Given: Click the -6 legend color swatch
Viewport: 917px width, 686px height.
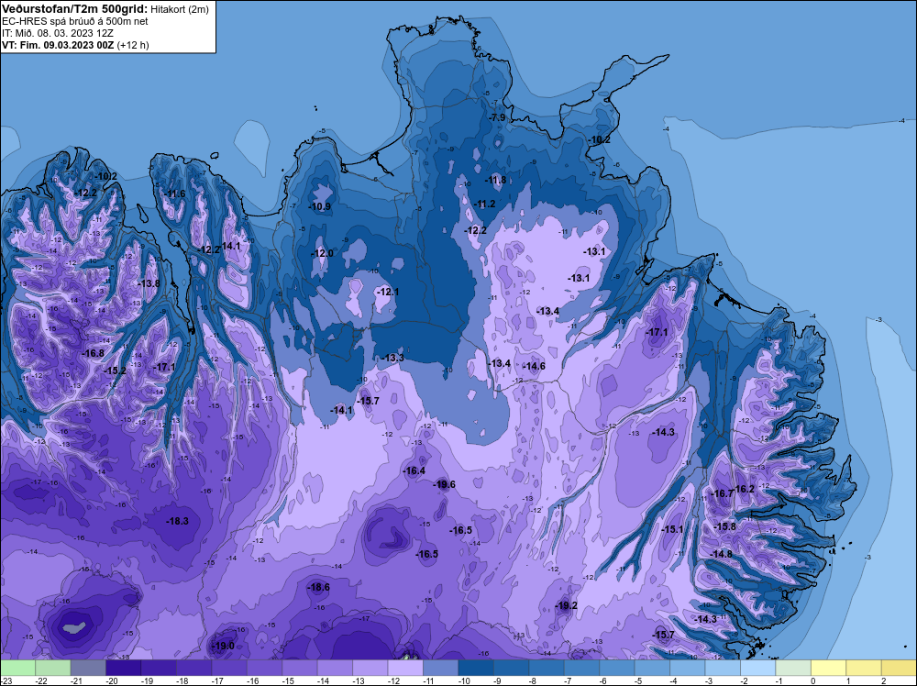Looking at the screenshot, I should [x=617, y=668].
